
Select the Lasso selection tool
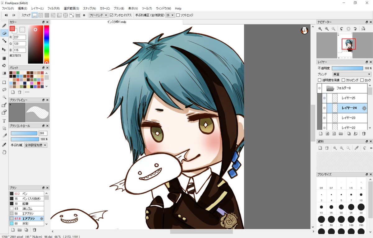coord(4,90)
